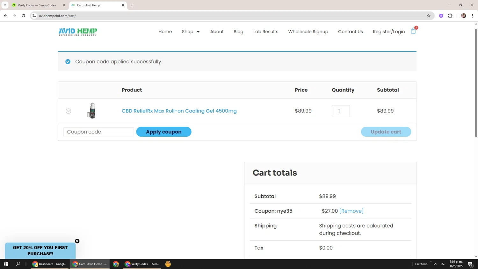
Task: Focus the Coupon code input field
Action: 98,132
